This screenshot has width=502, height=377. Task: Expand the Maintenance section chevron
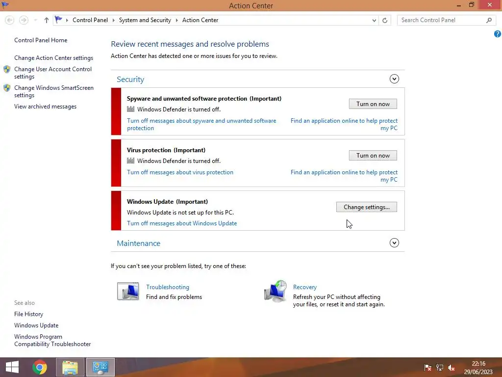pos(394,242)
